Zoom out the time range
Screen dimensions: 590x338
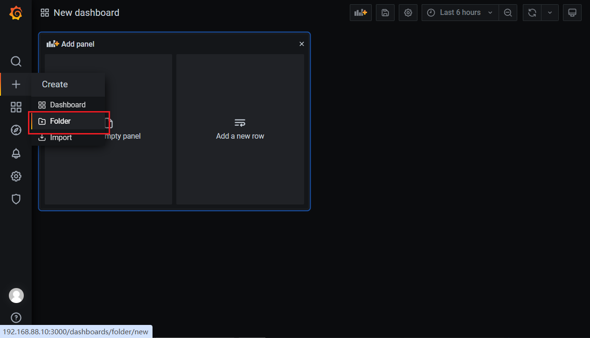click(x=508, y=13)
